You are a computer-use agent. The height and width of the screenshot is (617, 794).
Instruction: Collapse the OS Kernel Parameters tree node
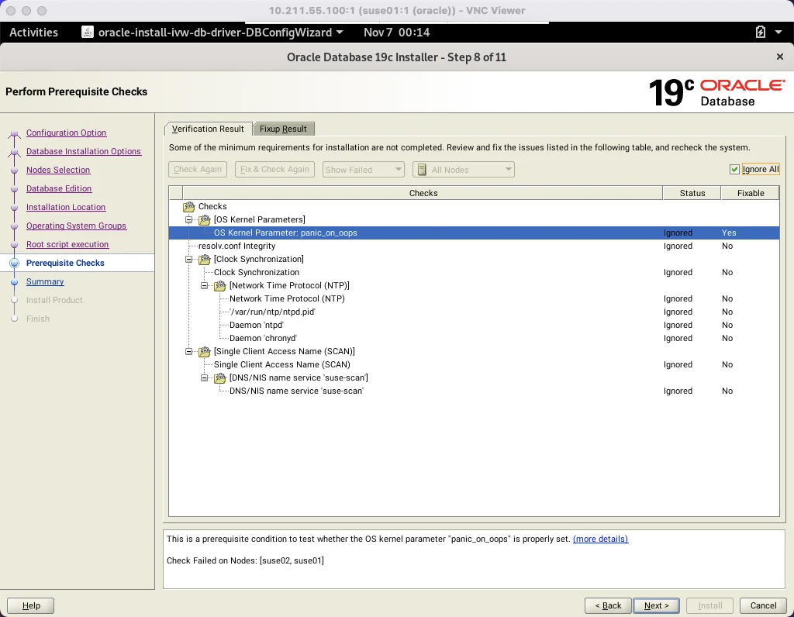189,219
